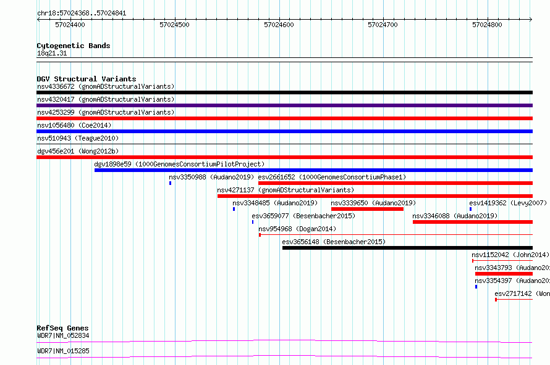
Task: Click the WDR7|NM_015285 gene label
Action: pyautogui.click(x=63, y=351)
